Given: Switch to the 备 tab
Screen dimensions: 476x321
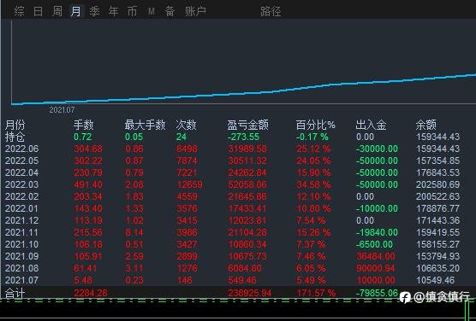Looking at the screenshot, I should [170, 11].
